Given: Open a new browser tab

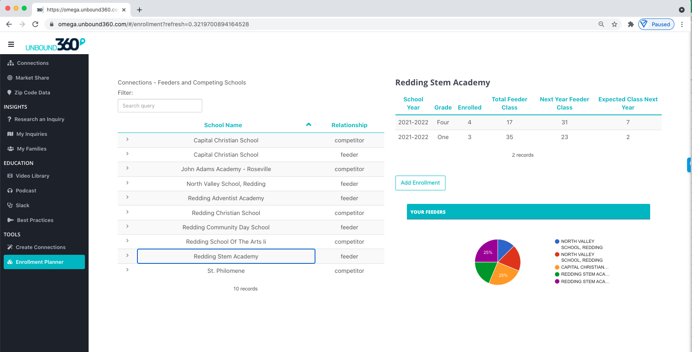Looking at the screenshot, I should (139, 10).
